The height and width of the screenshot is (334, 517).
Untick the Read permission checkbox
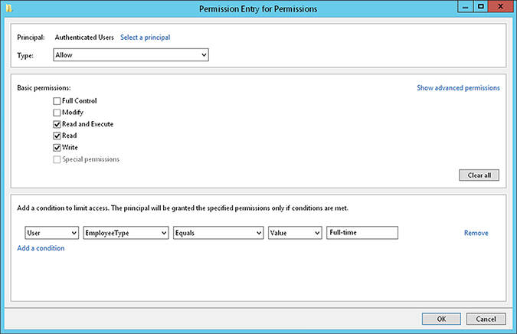pyautogui.click(x=57, y=136)
